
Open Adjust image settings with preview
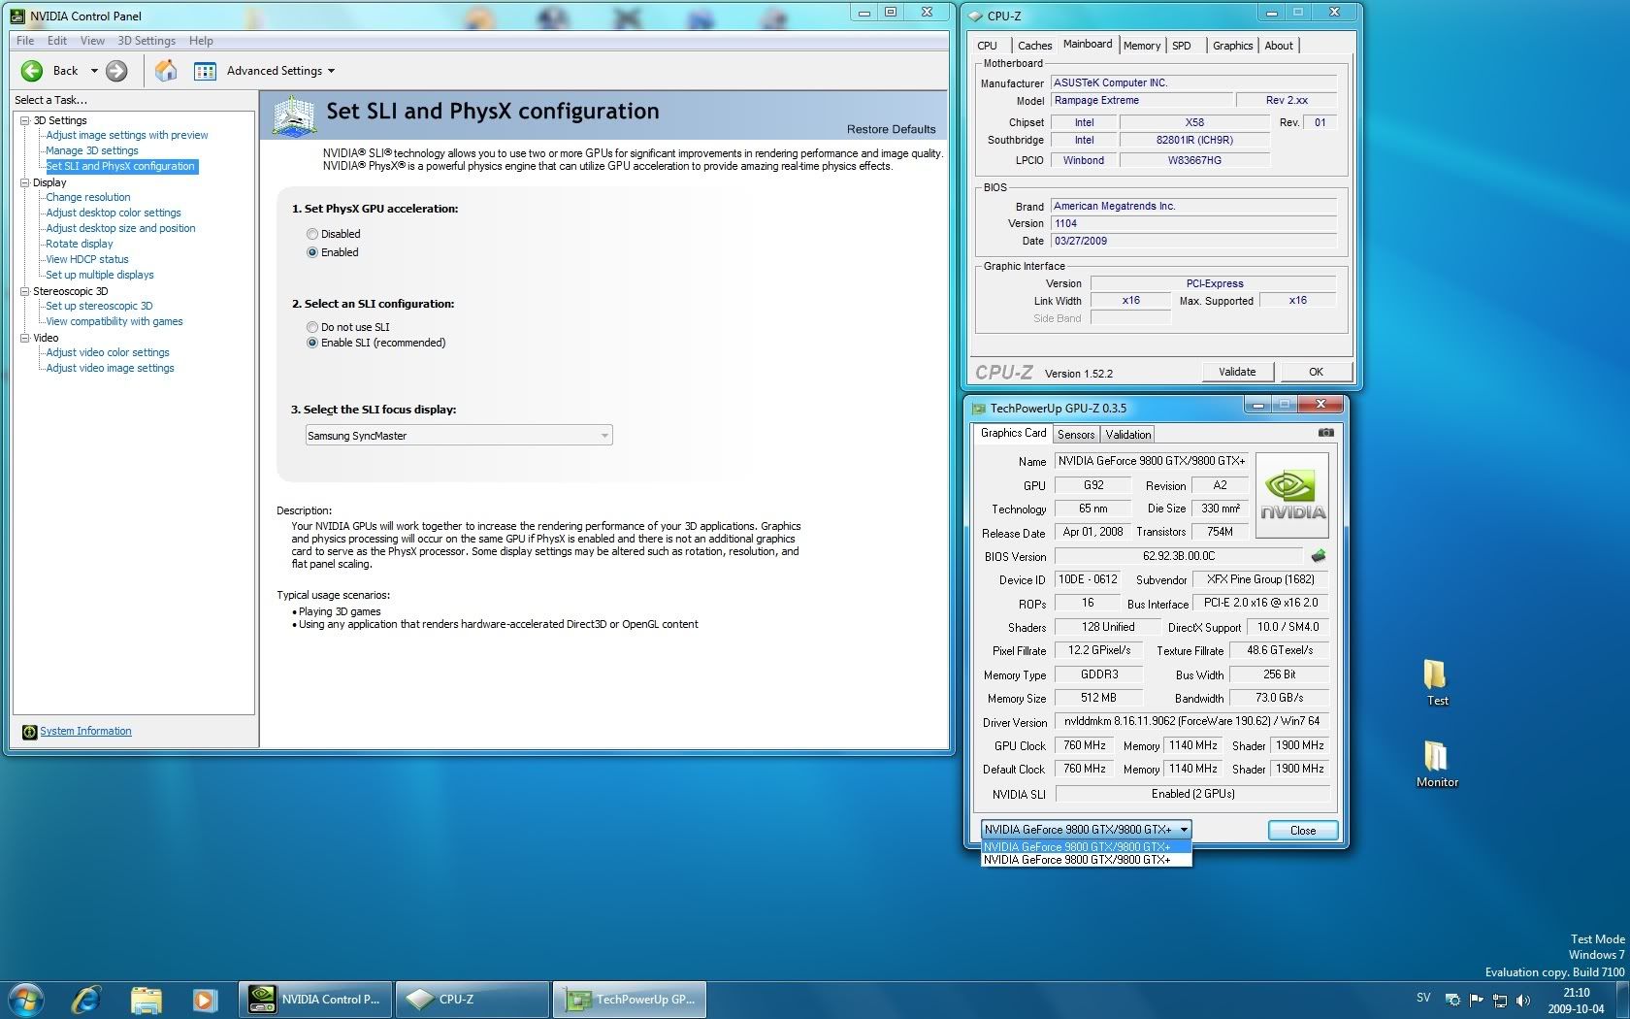(127, 136)
